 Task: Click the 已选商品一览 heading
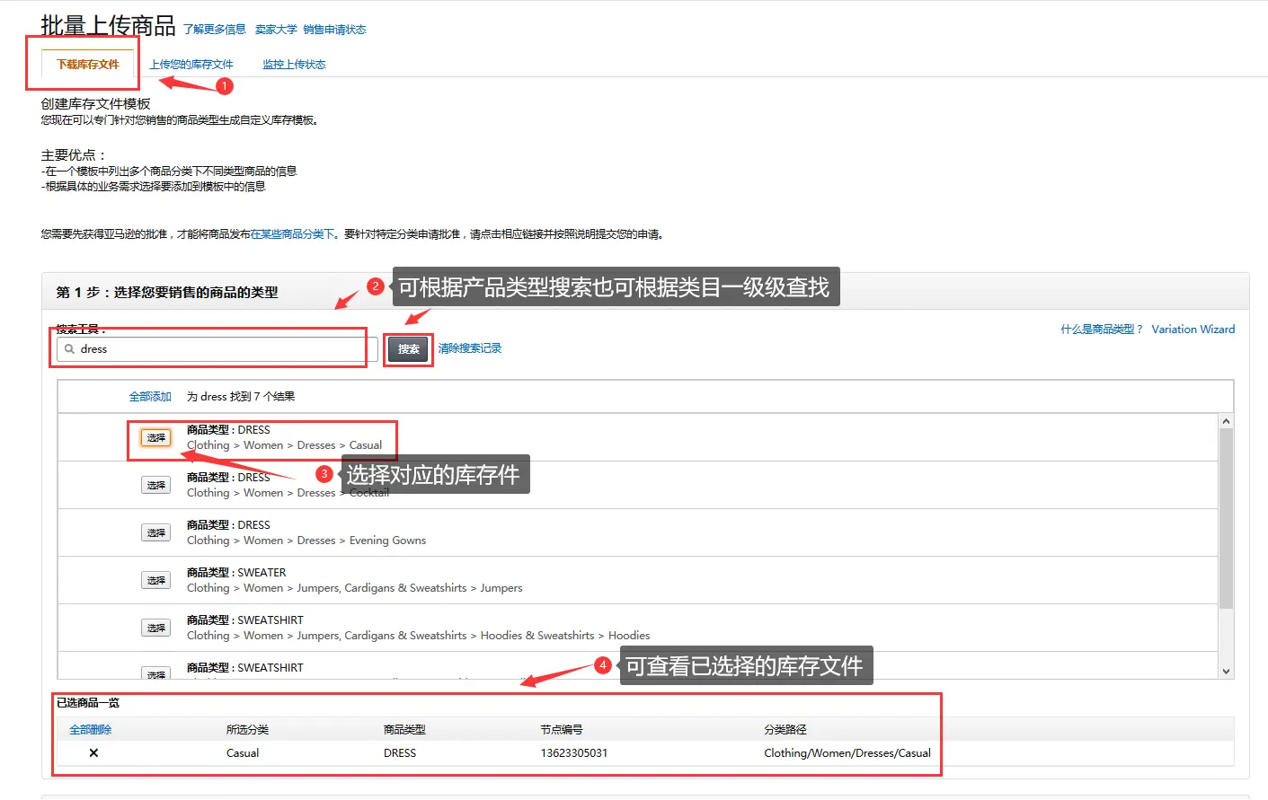[x=88, y=703]
